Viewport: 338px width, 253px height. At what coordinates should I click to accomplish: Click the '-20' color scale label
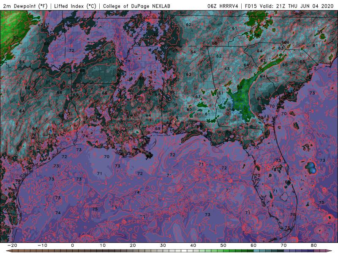[x=12, y=245]
